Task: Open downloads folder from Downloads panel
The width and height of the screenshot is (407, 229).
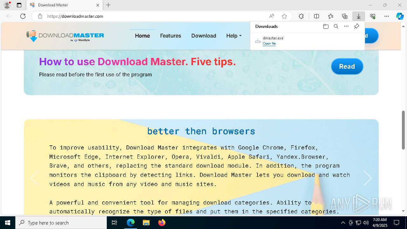Action: click(326, 26)
